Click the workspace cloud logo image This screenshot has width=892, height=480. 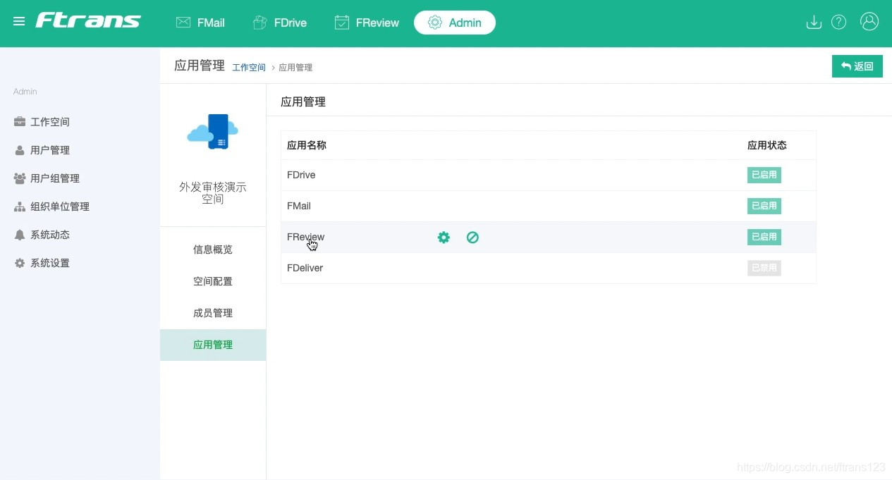[213, 132]
